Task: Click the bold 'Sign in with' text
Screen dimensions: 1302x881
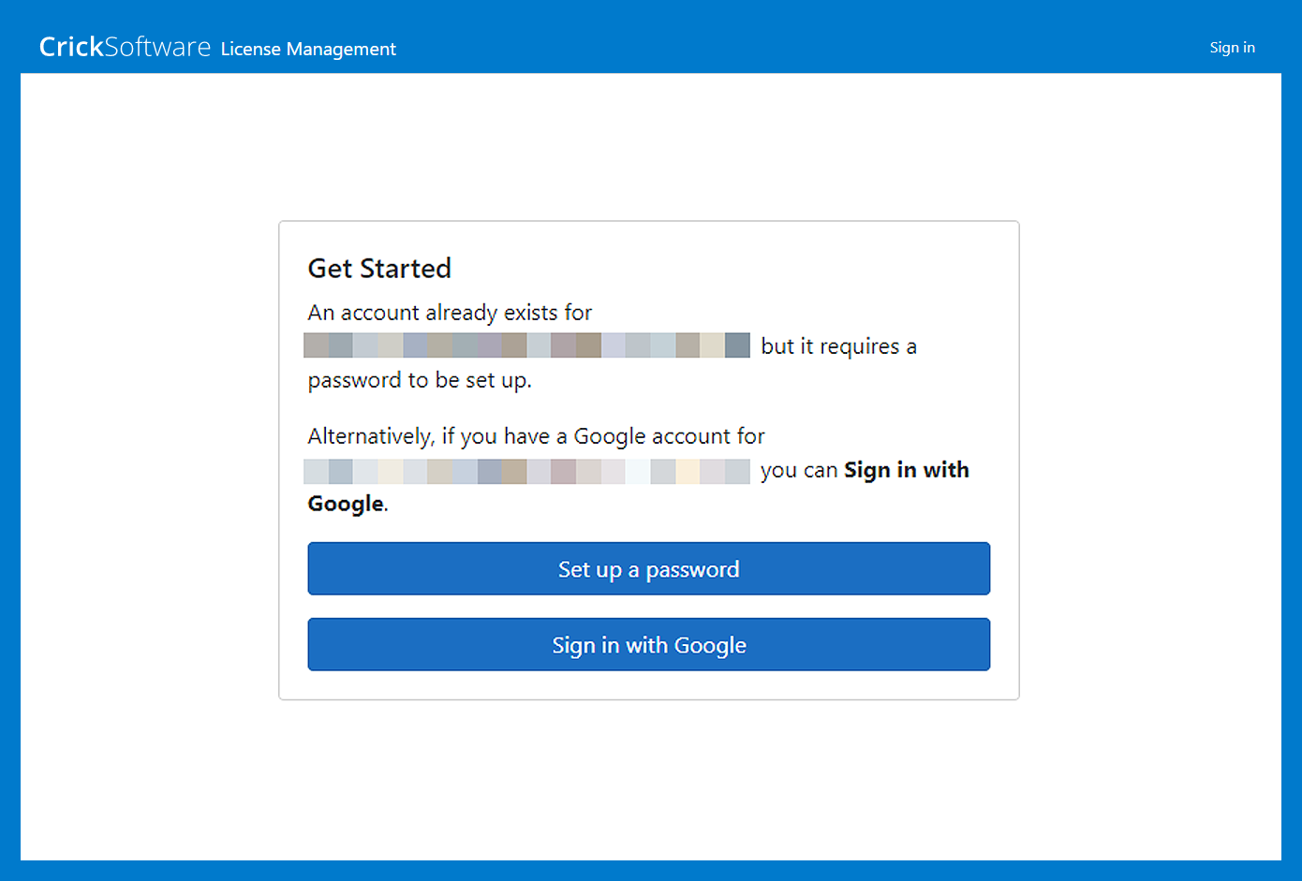Action: pyautogui.click(x=906, y=470)
